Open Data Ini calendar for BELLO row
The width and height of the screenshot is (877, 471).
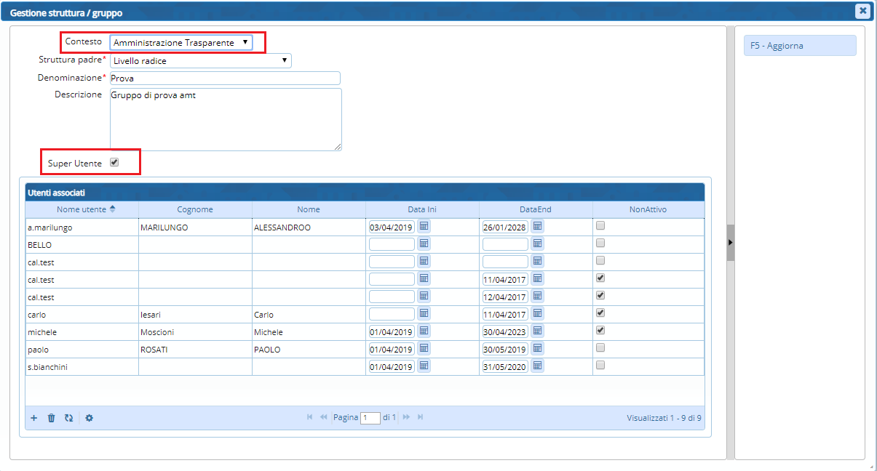point(424,244)
